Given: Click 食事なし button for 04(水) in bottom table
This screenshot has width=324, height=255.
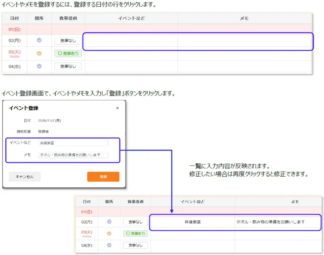Looking at the screenshot, I should pos(136,245).
